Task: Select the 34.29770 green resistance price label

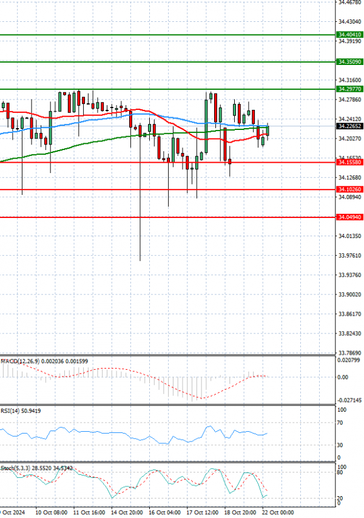Action: coord(350,89)
